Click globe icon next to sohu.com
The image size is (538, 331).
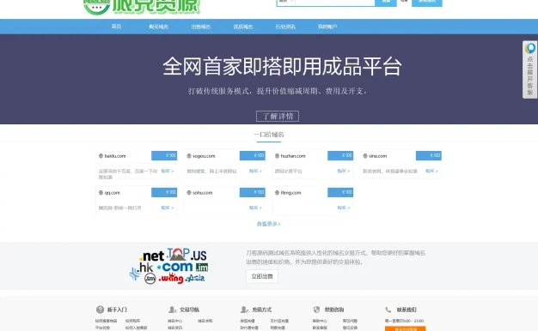(189, 193)
